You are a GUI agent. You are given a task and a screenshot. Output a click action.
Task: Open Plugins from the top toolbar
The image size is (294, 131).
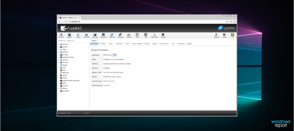[x=129, y=35]
